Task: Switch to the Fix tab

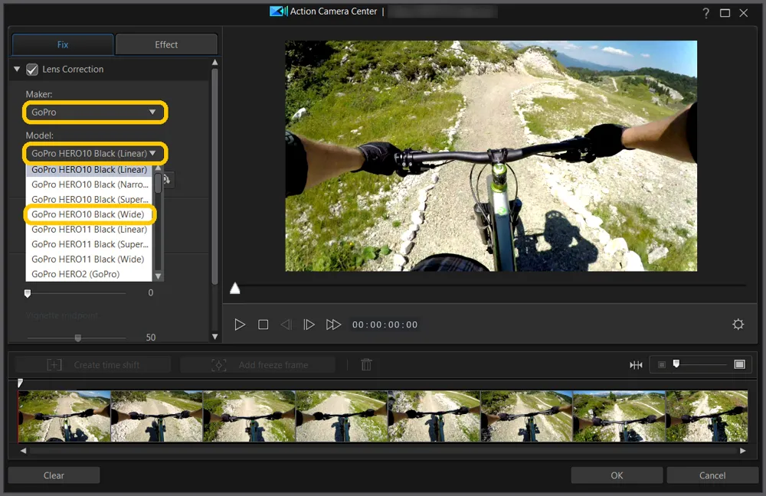Action: [63, 44]
